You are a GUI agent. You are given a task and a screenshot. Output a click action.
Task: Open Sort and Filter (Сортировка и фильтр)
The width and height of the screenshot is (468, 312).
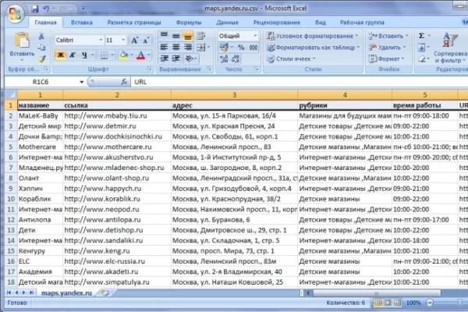click(450, 48)
